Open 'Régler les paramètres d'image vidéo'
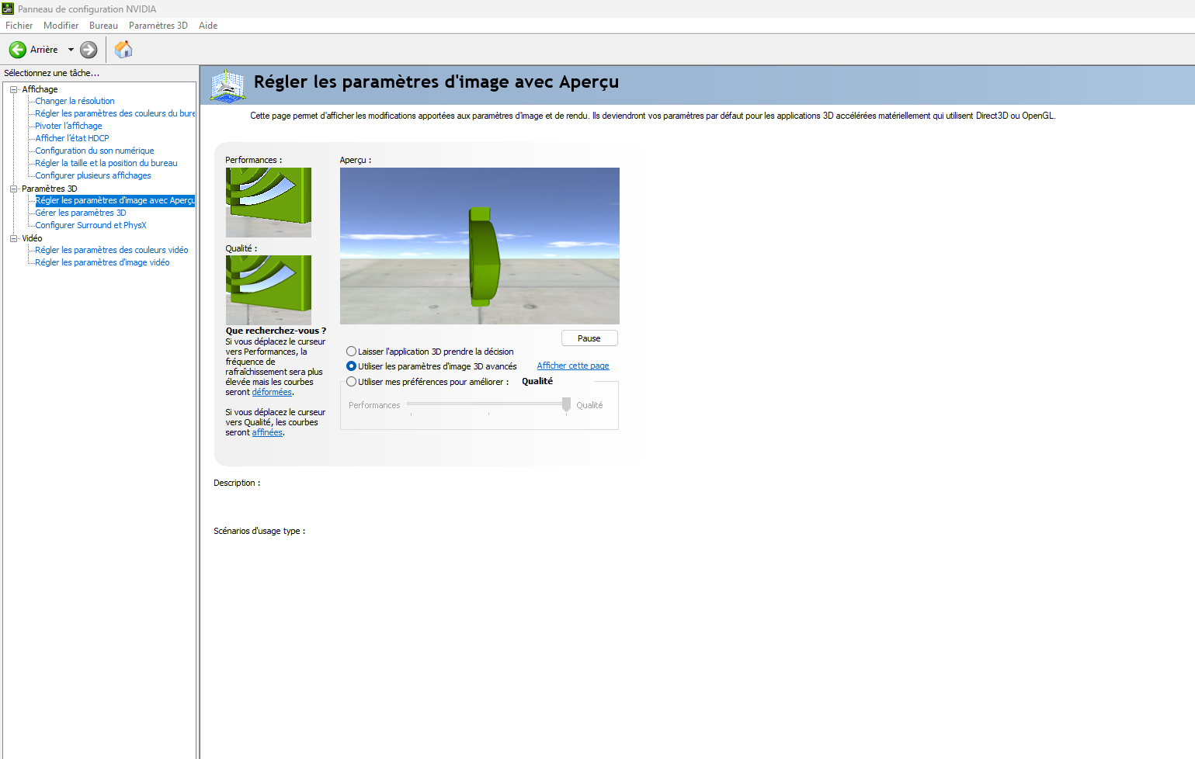 (x=102, y=262)
